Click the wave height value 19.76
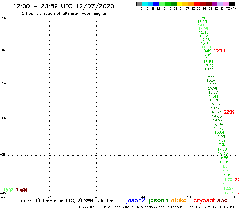Viewport: 239px width, 210px height. (214, 100)
